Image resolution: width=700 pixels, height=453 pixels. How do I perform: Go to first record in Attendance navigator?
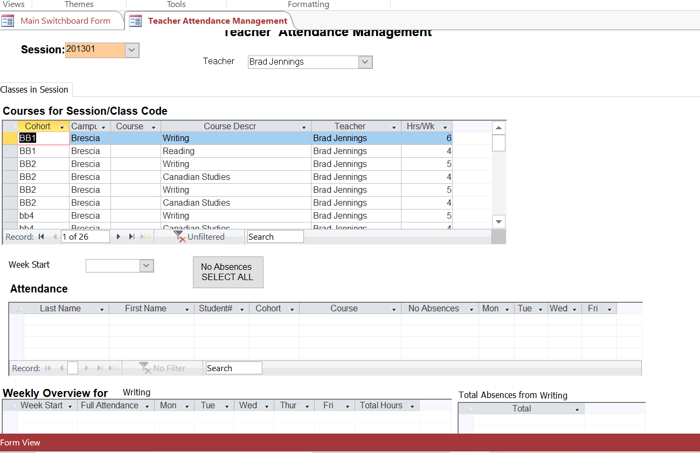coord(48,368)
